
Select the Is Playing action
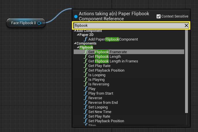(x=96, y=80)
